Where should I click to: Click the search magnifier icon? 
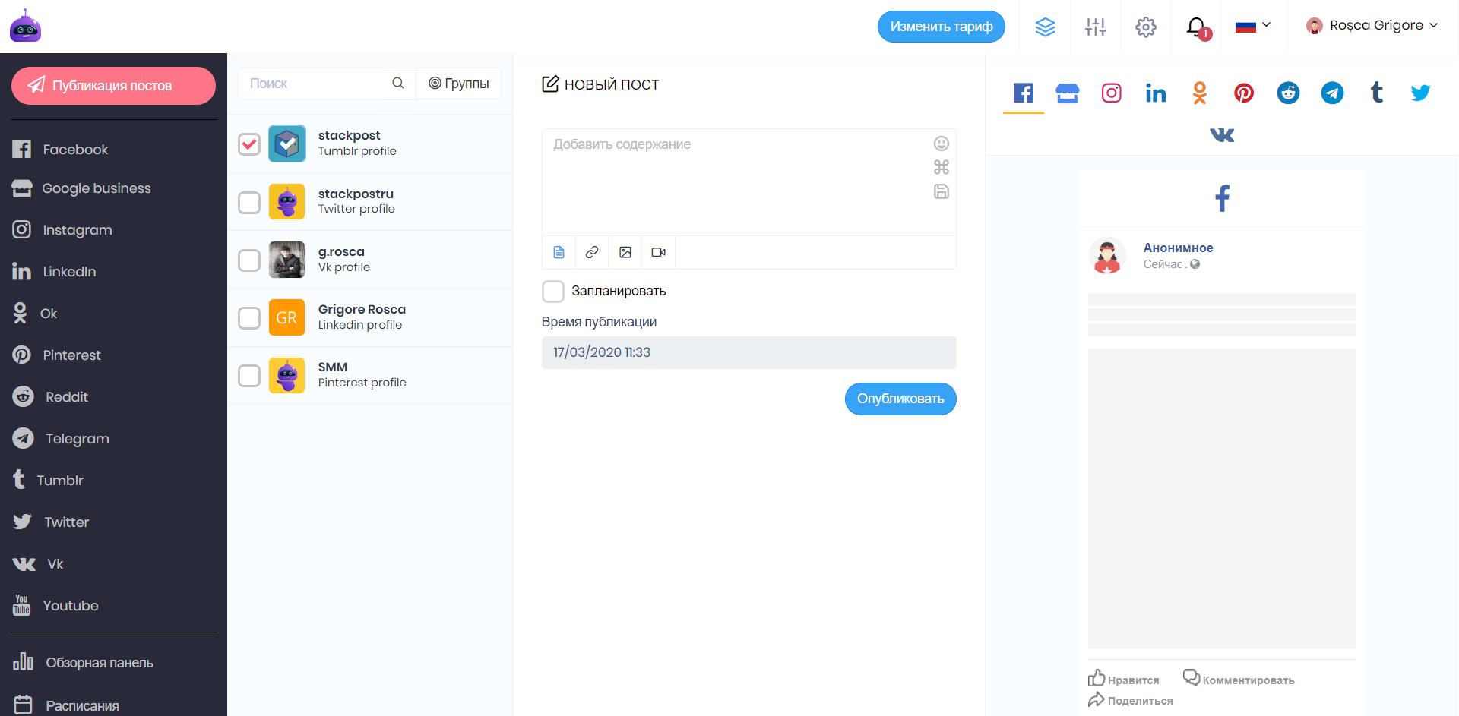point(397,83)
